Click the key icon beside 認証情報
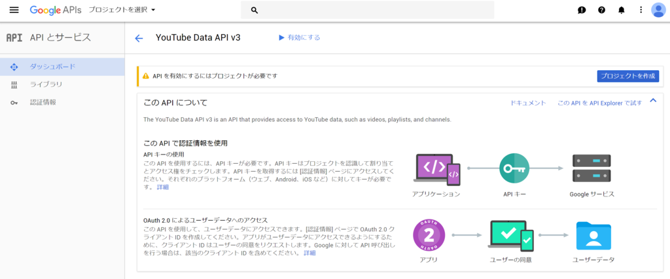The height and width of the screenshot is (279, 670). tap(14, 103)
